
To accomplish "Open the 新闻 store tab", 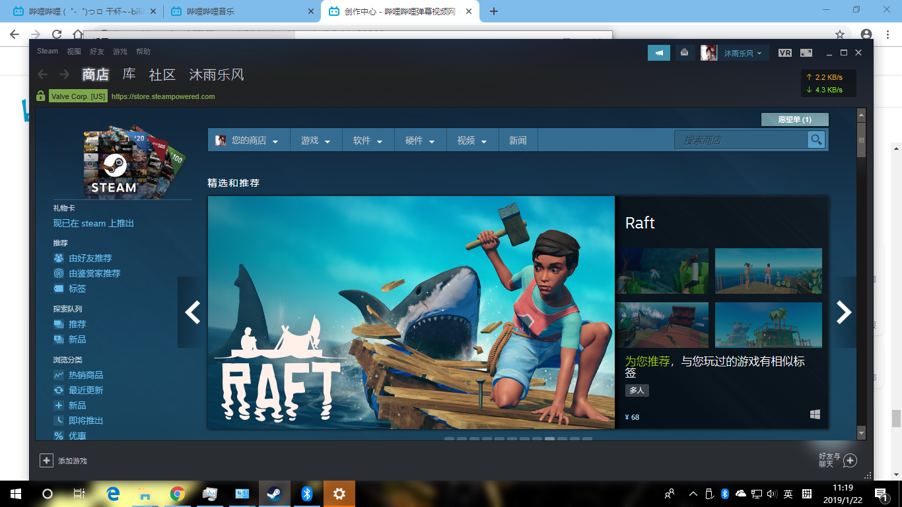I will (x=518, y=141).
